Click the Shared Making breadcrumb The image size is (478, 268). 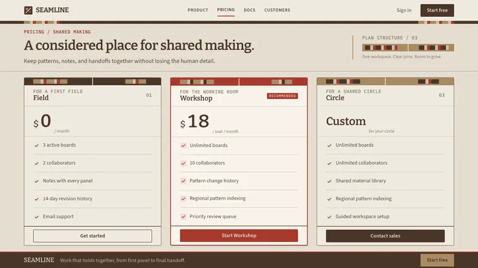pos(72,32)
